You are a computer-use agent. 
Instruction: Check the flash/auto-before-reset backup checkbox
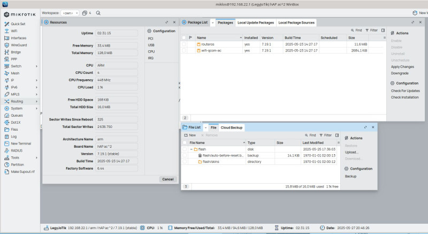[185, 155]
